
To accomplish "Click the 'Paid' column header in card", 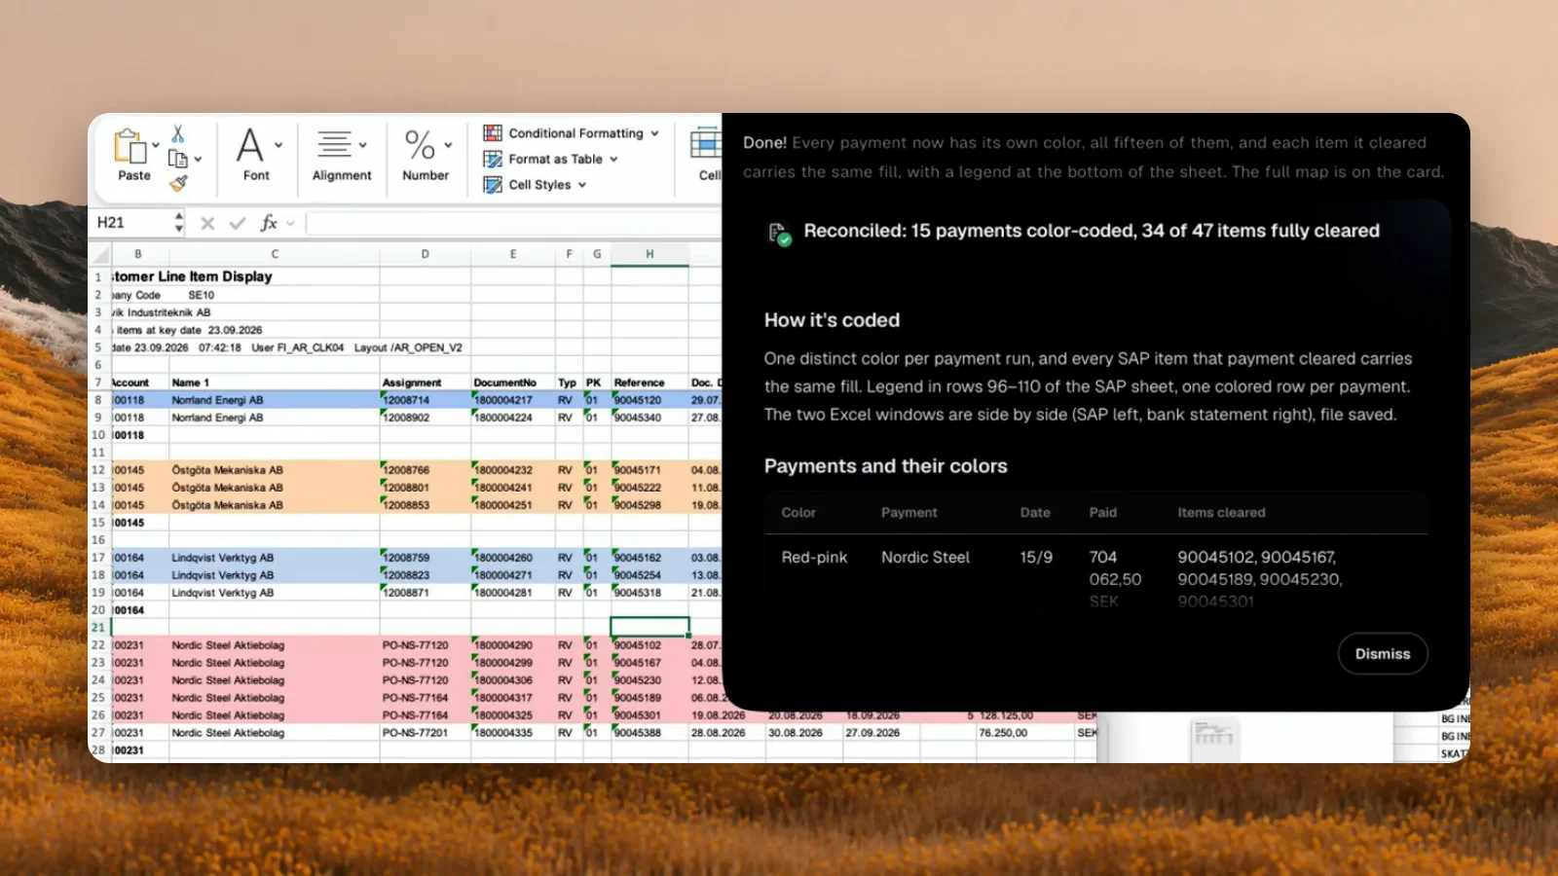I will [1103, 512].
